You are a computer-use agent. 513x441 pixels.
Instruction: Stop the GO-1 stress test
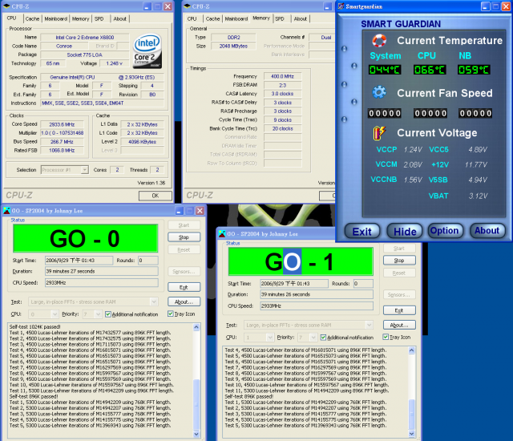pos(399,261)
